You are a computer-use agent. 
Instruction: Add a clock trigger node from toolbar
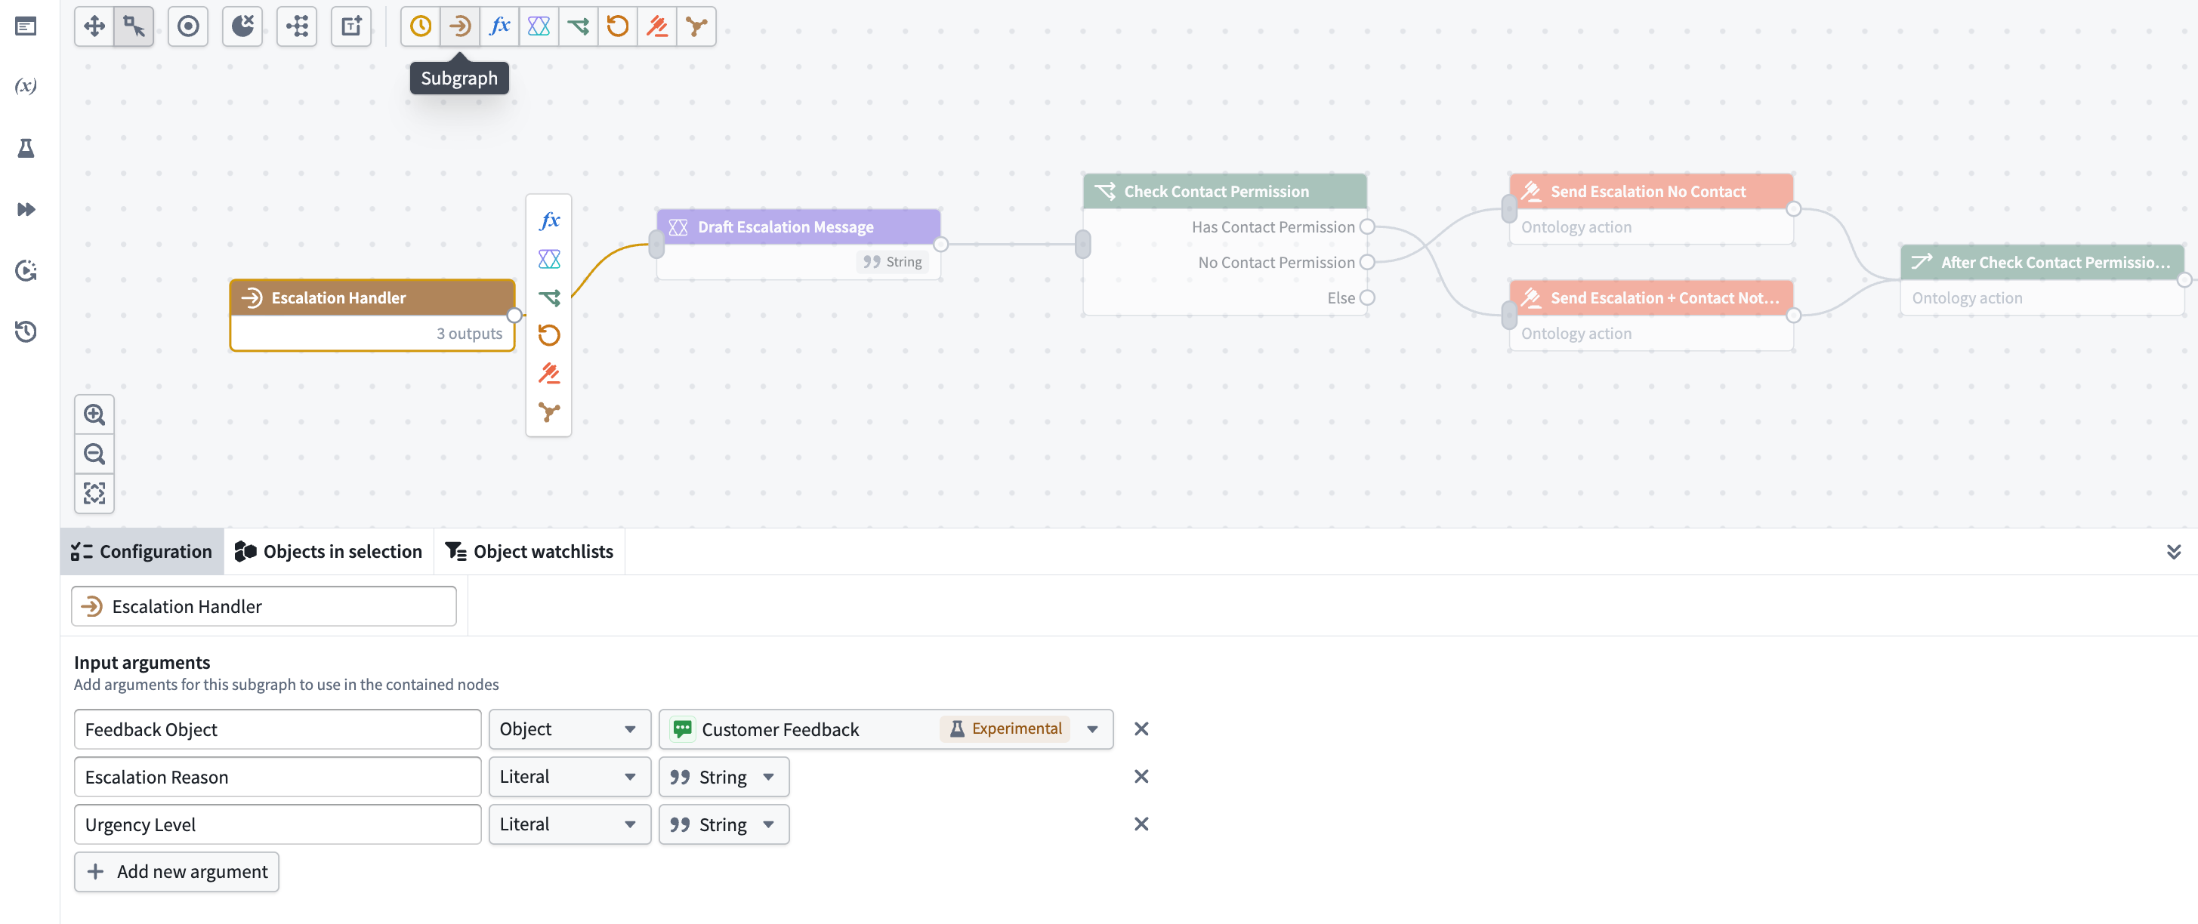click(421, 26)
